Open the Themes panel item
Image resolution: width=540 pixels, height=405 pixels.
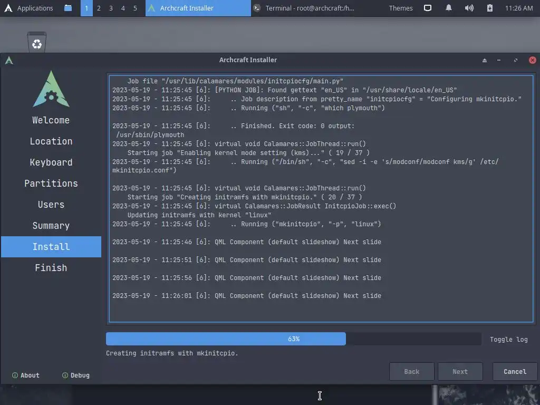401,8
